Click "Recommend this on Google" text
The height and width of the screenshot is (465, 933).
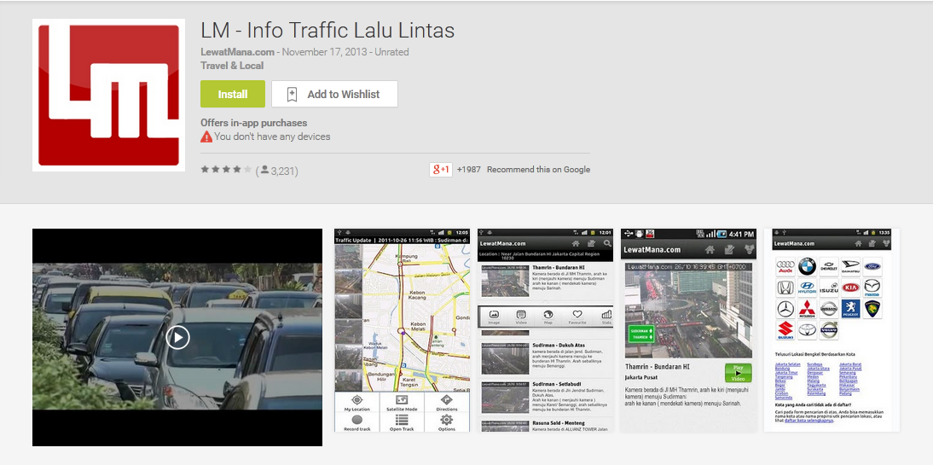click(538, 170)
